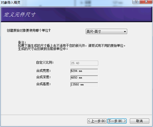This screenshot has height=127, width=153.
Task: Open the 英尺-英寸 unit dropdown
Action: [x=106, y=31]
